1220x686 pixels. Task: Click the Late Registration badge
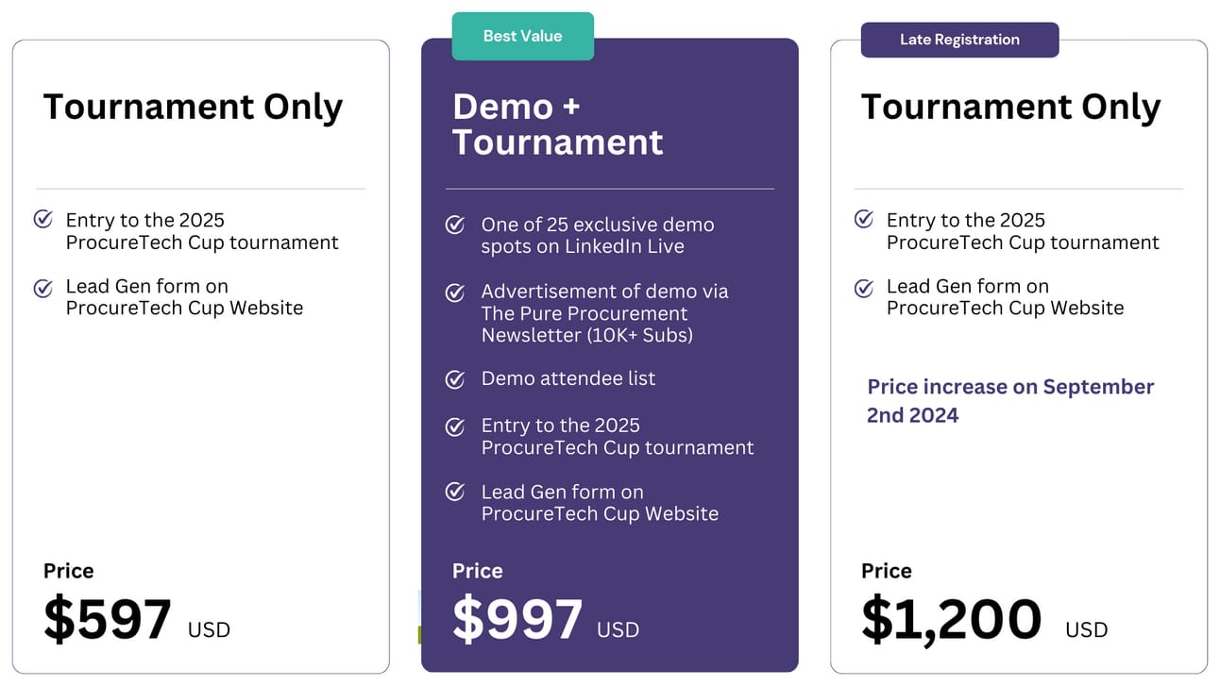pyautogui.click(x=959, y=40)
